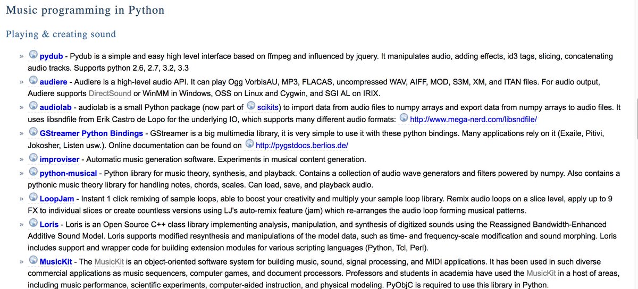Open the python-musical link
This screenshot has width=638, height=289.
point(69,173)
